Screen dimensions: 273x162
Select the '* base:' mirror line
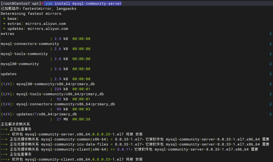[x=11, y=19]
